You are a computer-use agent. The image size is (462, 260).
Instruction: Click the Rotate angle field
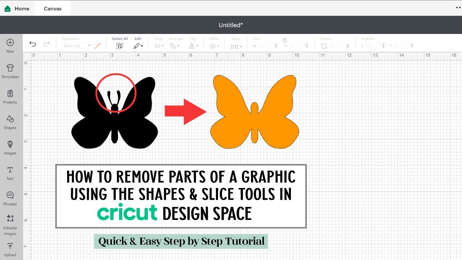[x=337, y=46]
